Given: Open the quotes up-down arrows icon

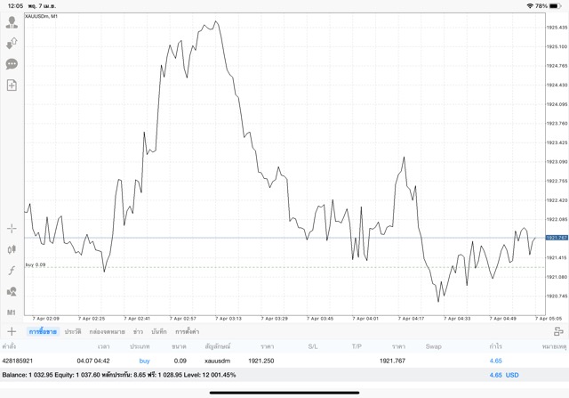Looking at the screenshot, I should pos(12,43).
